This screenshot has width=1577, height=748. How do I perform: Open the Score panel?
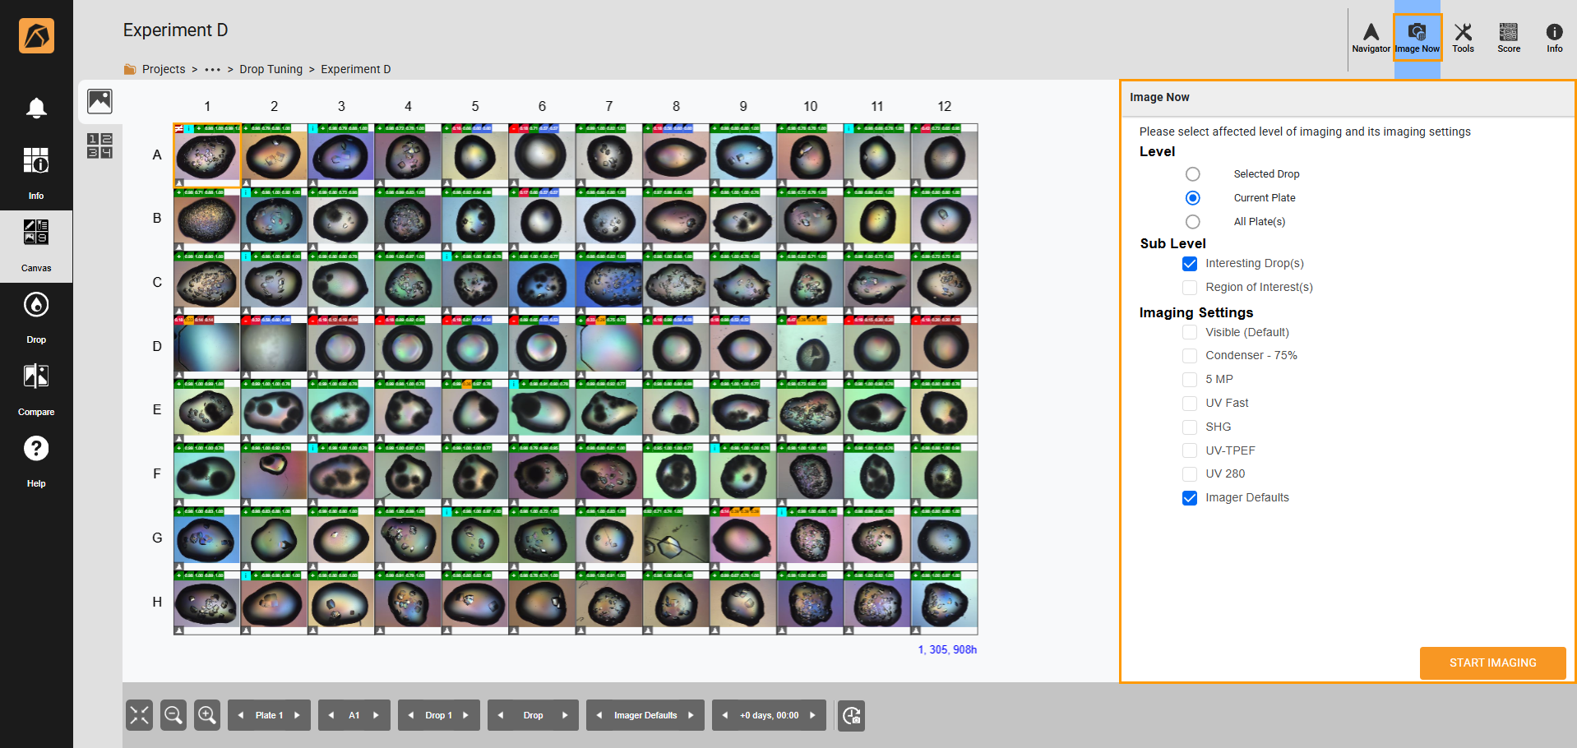(1508, 38)
